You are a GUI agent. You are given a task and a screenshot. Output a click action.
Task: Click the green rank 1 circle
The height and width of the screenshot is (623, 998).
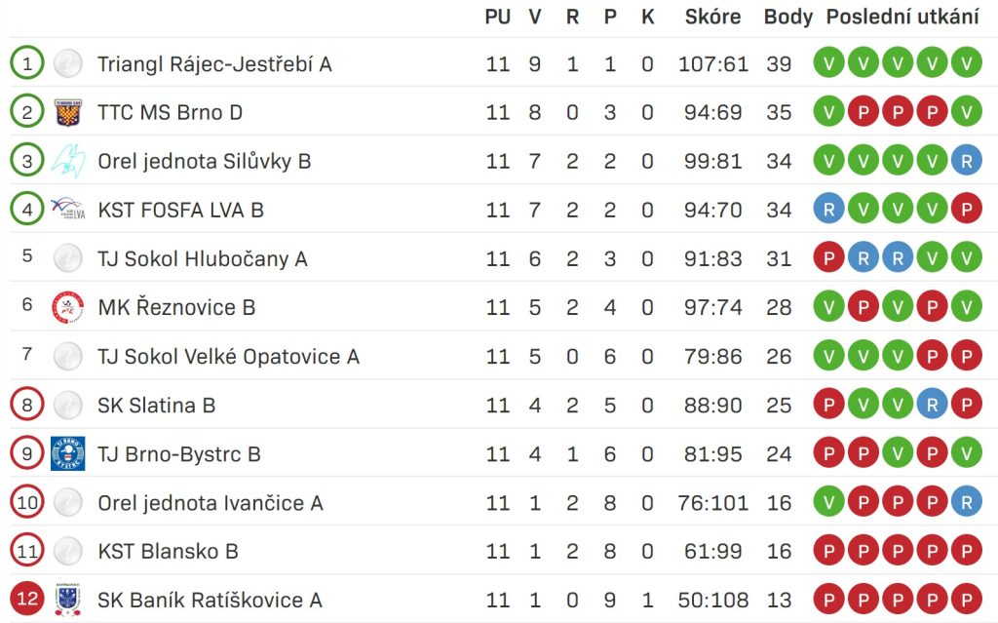[26, 63]
